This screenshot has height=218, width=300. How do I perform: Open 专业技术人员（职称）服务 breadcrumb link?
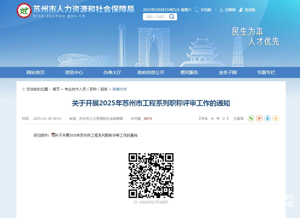pos(86,89)
